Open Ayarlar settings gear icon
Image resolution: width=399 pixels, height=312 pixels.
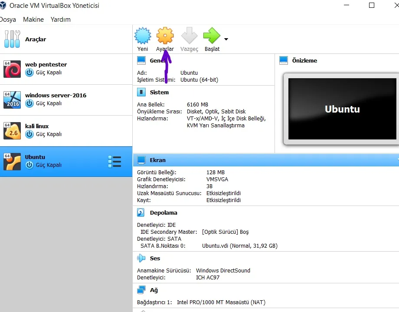pyautogui.click(x=165, y=36)
